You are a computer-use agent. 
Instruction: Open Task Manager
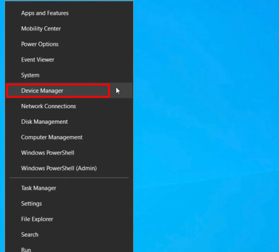point(39,188)
